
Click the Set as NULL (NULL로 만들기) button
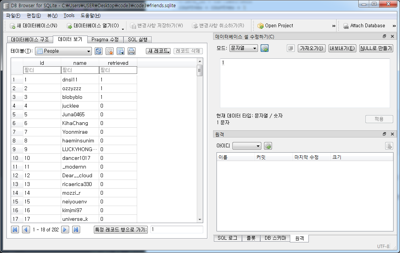point(376,48)
